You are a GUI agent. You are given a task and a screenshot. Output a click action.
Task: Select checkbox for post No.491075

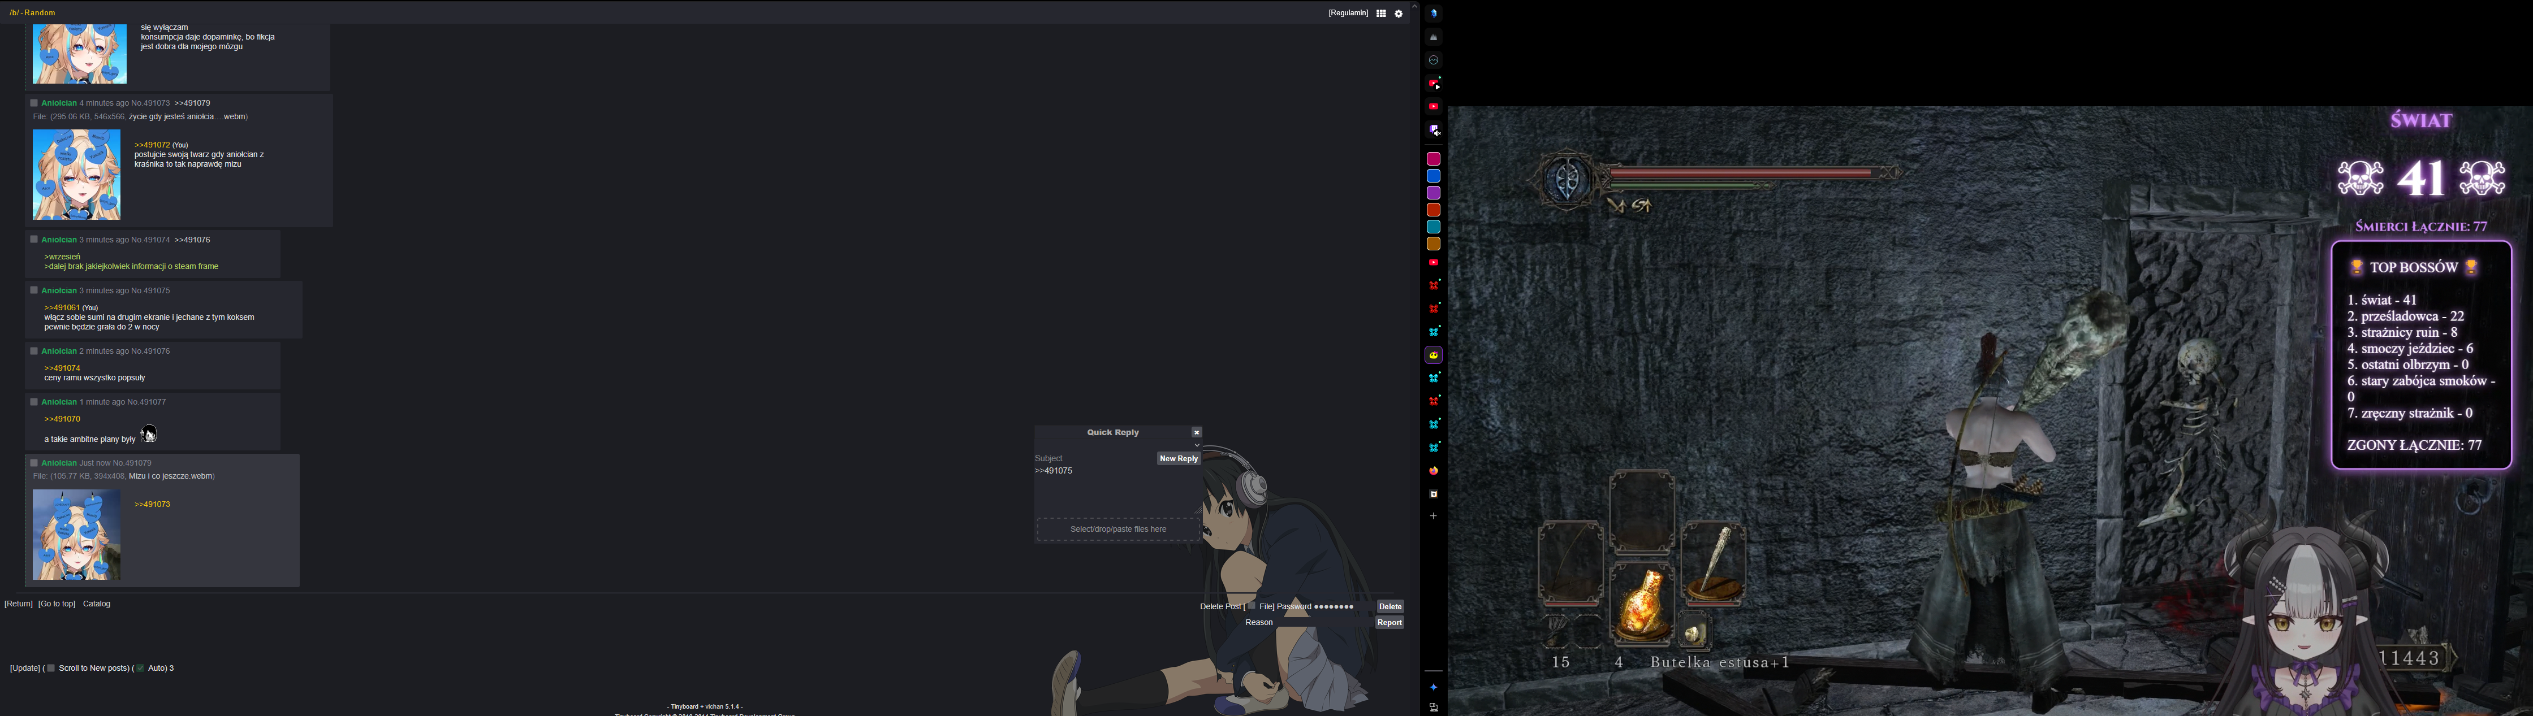coord(33,290)
